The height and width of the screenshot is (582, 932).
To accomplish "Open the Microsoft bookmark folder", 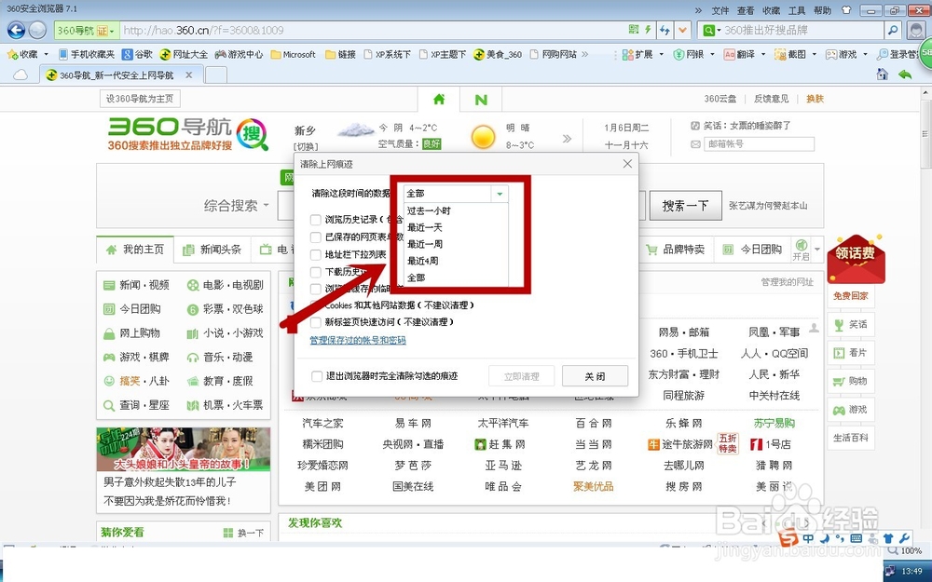I will pos(293,54).
